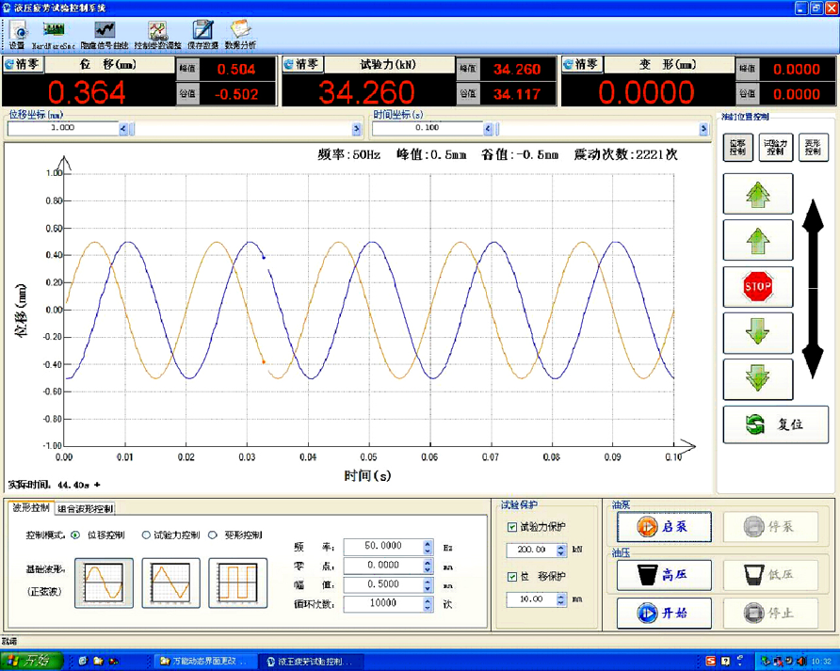
Task: Click the 复位 reset button
Action: coord(775,424)
